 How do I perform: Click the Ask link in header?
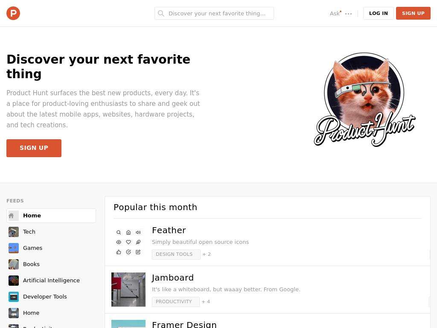coord(335,13)
